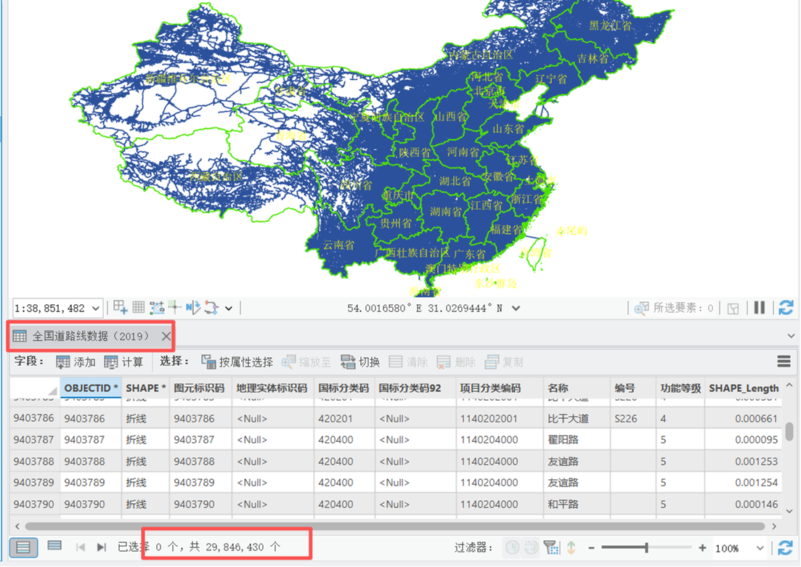Click 删除 to delete selected rows

456,362
